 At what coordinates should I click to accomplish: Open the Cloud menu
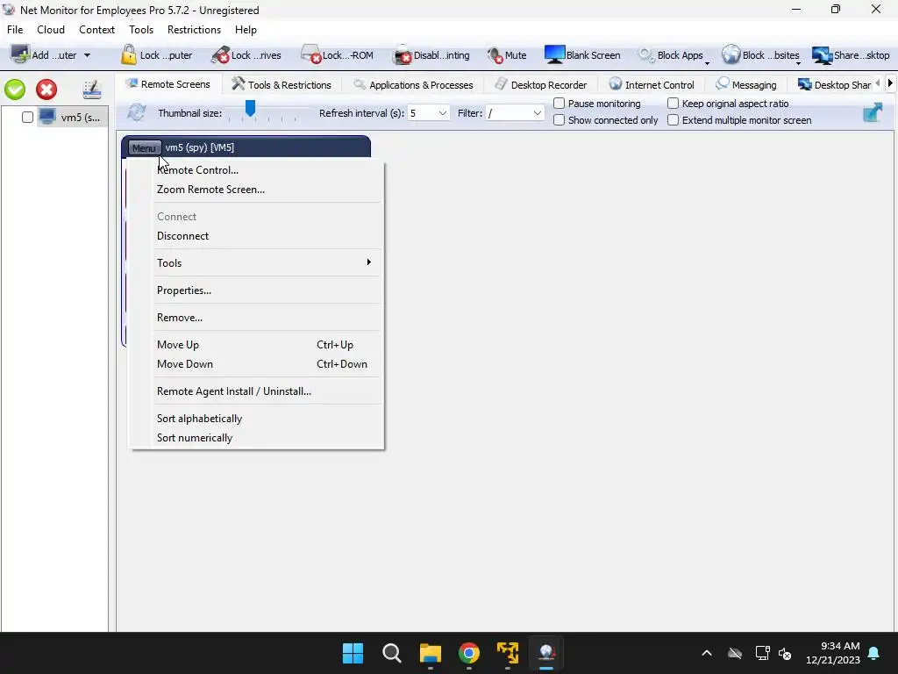tap(51, 30)
